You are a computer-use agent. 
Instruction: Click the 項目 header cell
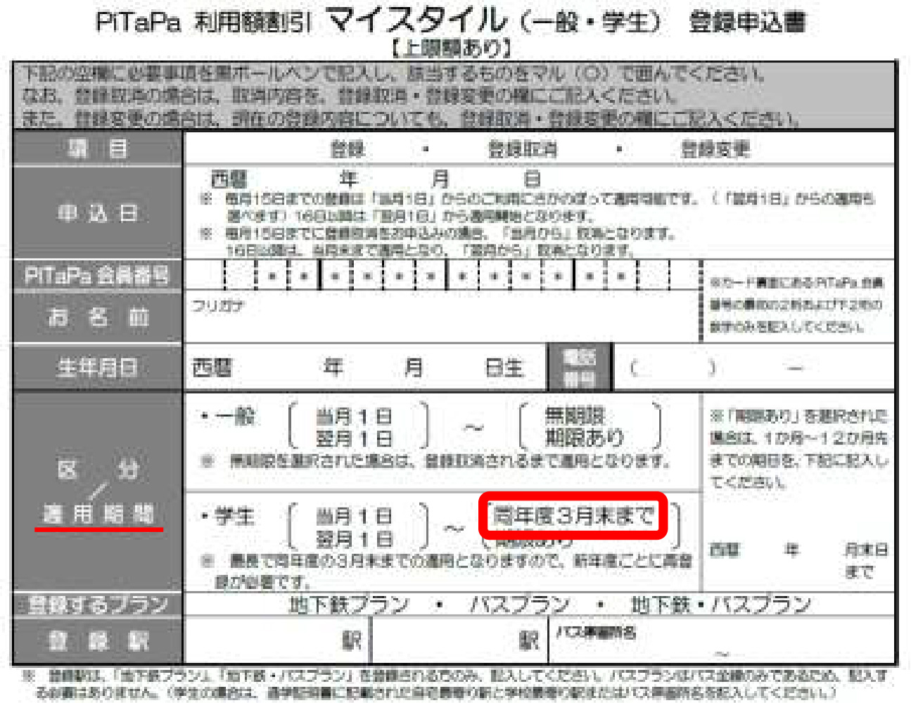pyautogui.click(x=98, y=149)
